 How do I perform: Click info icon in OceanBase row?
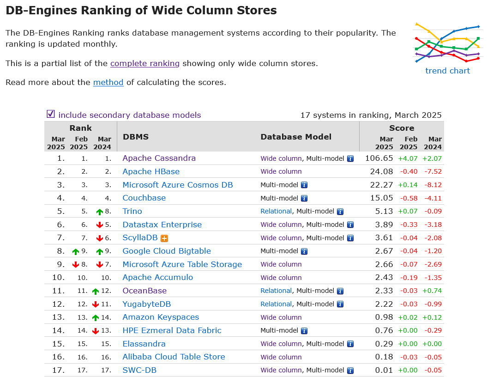tap(340, 291)
